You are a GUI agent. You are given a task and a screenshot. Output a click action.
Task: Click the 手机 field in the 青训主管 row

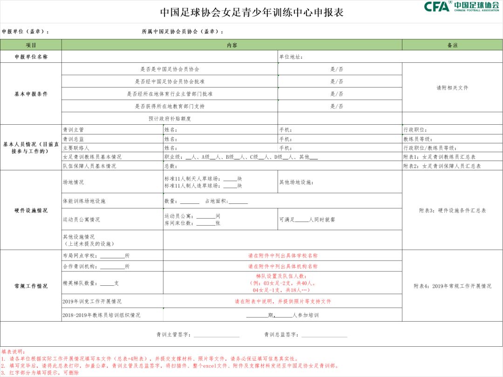pyautogui.click(x=340, y=130)
